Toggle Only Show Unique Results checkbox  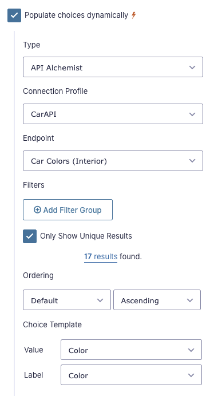30,236
